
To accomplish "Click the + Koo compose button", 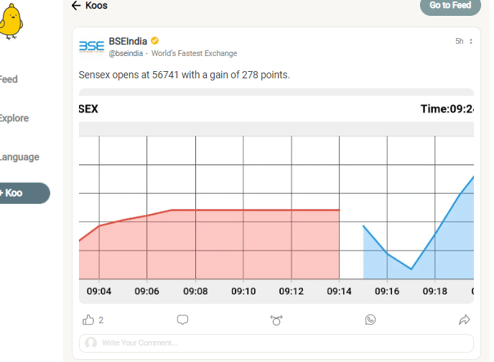I will pyautogui.click(x=25, y=192).
